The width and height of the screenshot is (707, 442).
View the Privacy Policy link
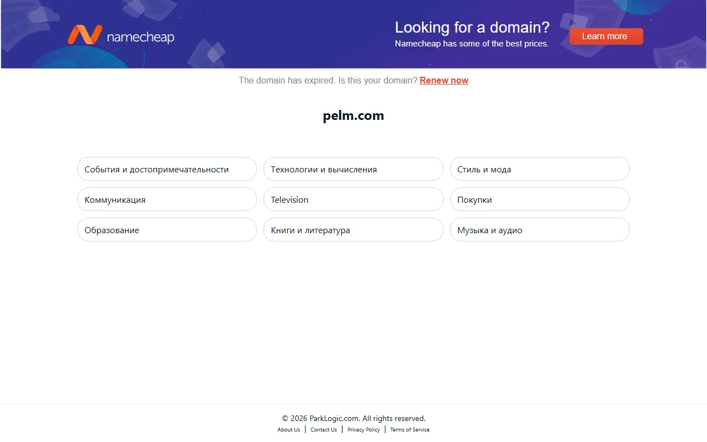(x=363, y=430)
